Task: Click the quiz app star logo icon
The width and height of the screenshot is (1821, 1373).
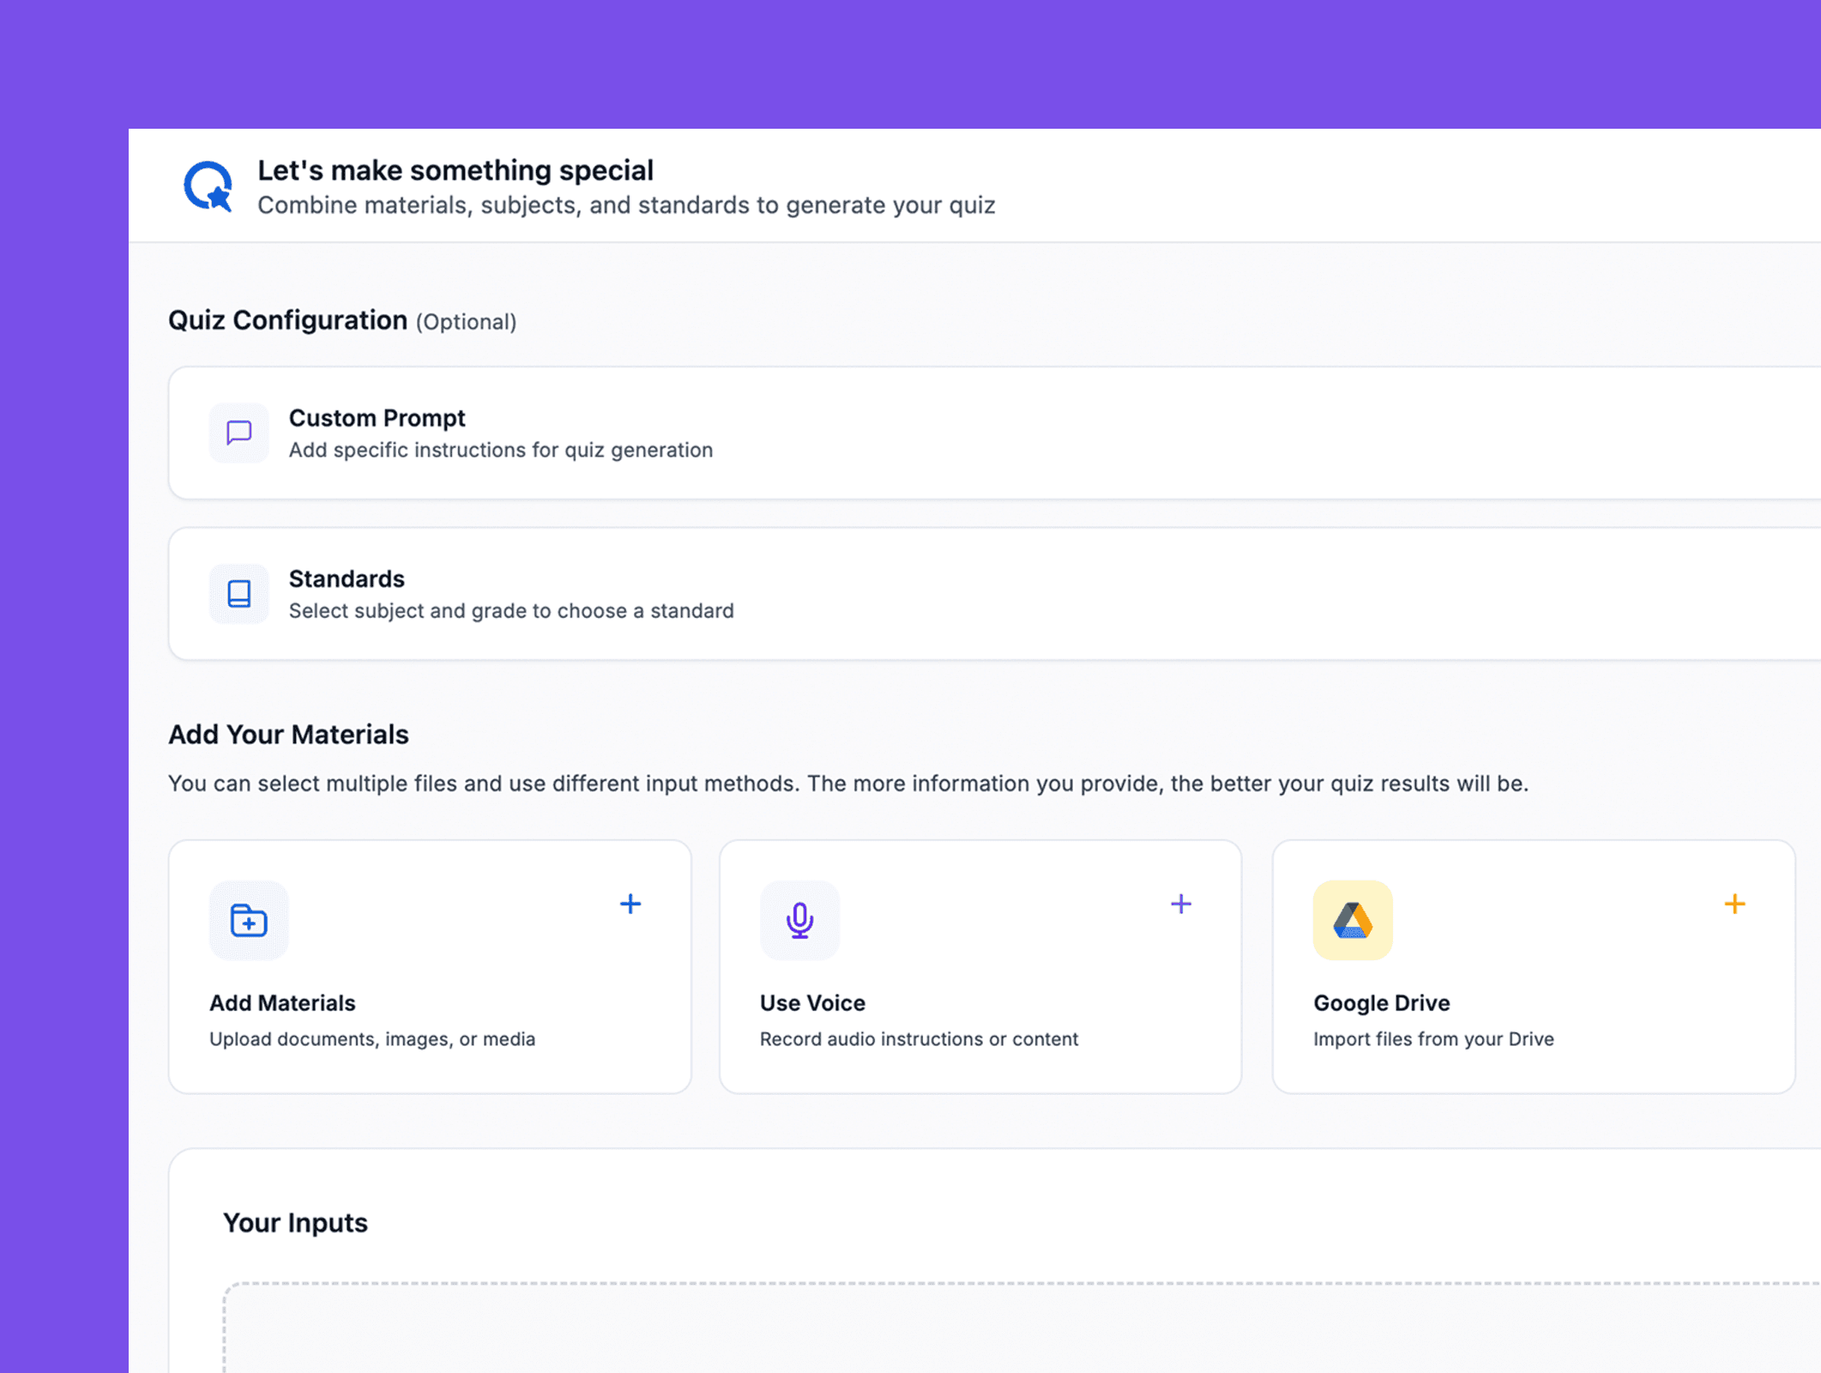Action: 208,186
